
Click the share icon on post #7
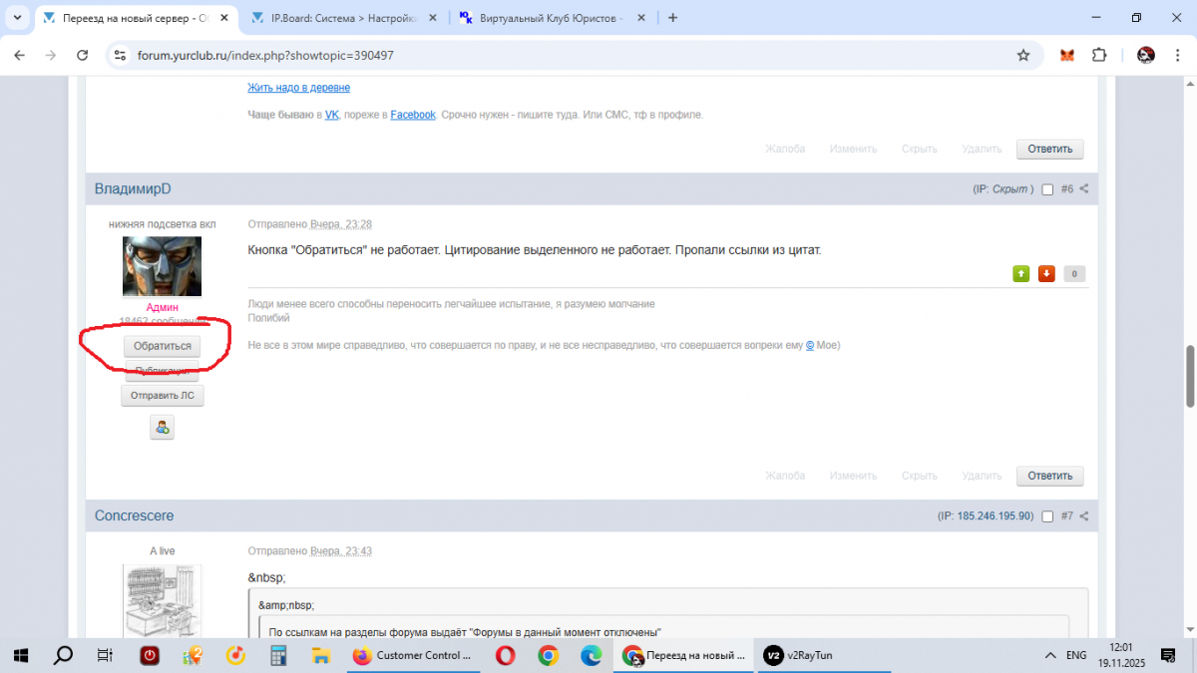[1084, 516]
